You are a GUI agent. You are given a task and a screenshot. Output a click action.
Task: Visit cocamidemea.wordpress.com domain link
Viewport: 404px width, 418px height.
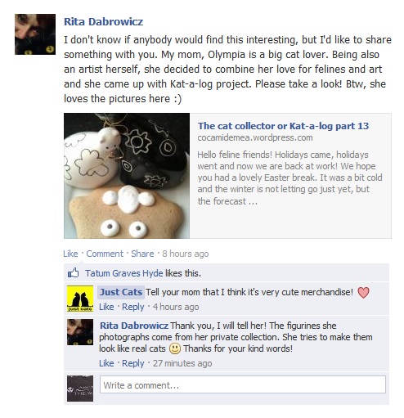[255, 137]
